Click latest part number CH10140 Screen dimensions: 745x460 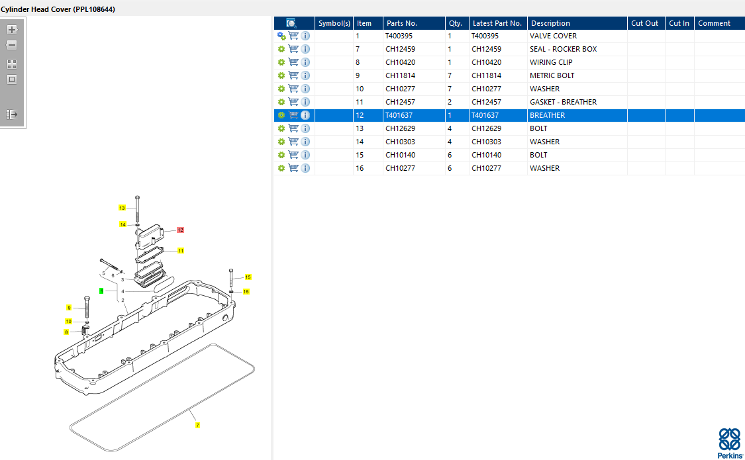[x=486, y=156]
